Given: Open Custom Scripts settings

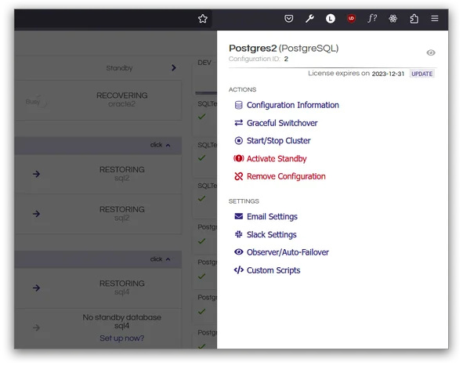Looking at the screenshot, I should tap(273, 270).
